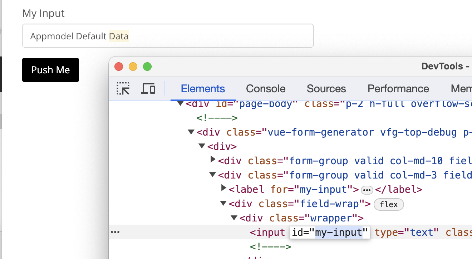Toggle the flex badge on field-wrap

[389, 204]
